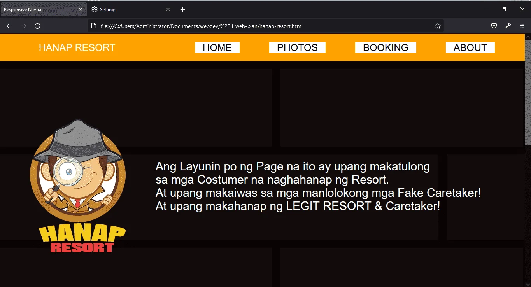Open the ABOUT nav link

(x=470, y=47)
